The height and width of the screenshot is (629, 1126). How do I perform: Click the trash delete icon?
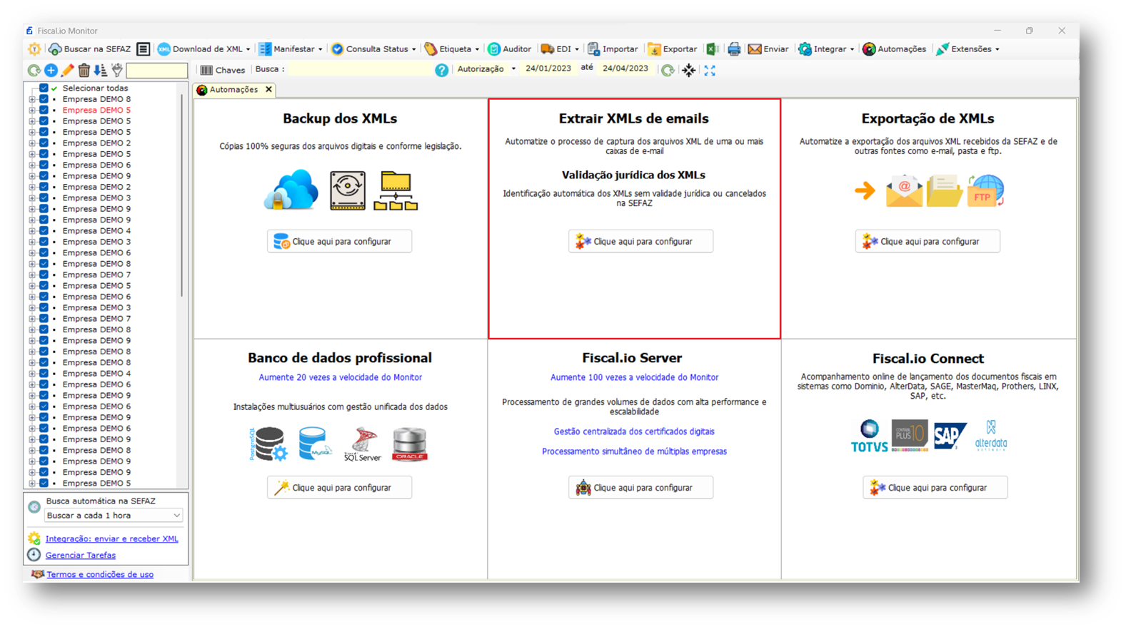84,70
